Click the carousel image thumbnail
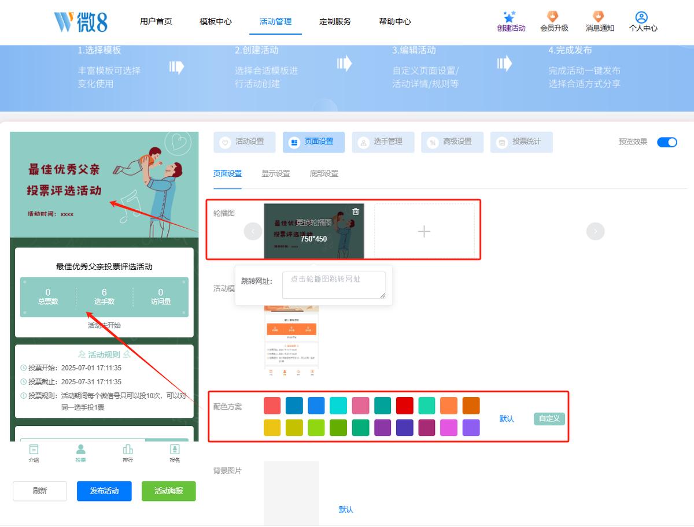 314,231
